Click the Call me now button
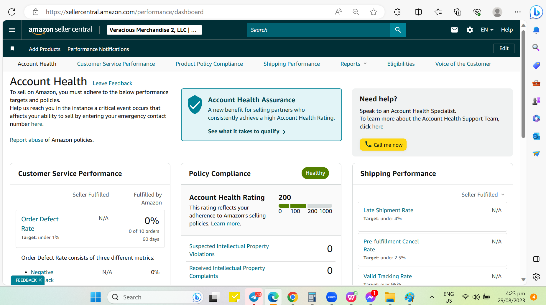Image resolution: width=546 pixels, height=305 pixels. 383,145
